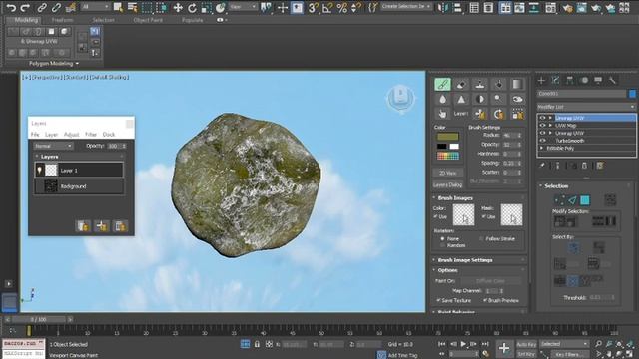Toggle the Brush Preview checkbox
The image size is (639, 359).
485,300
